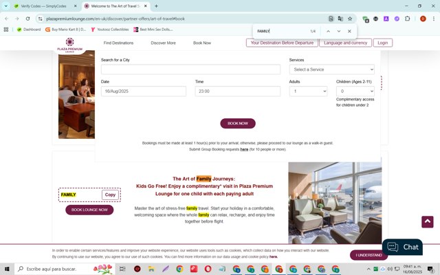Click the BOOK LOUNGE NOW button
440x275 pixels.
pyautogui.click(x=89, y=210)
